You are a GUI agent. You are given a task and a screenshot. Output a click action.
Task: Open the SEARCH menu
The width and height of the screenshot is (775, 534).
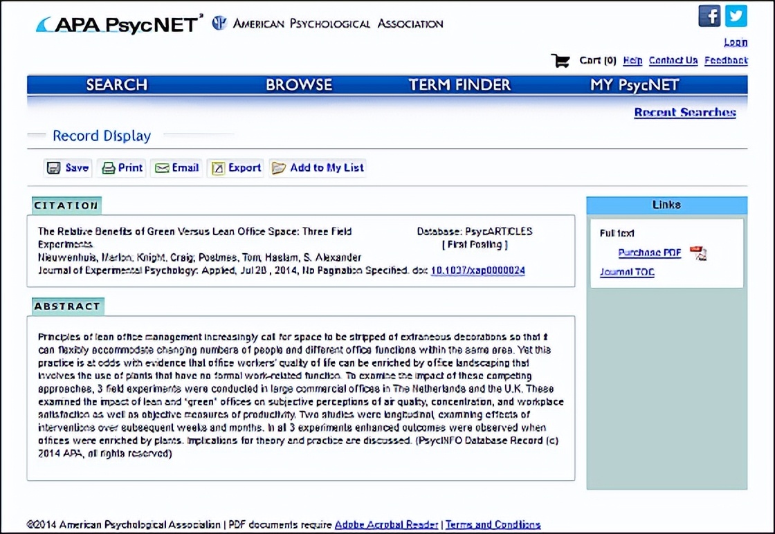point(117,85)
